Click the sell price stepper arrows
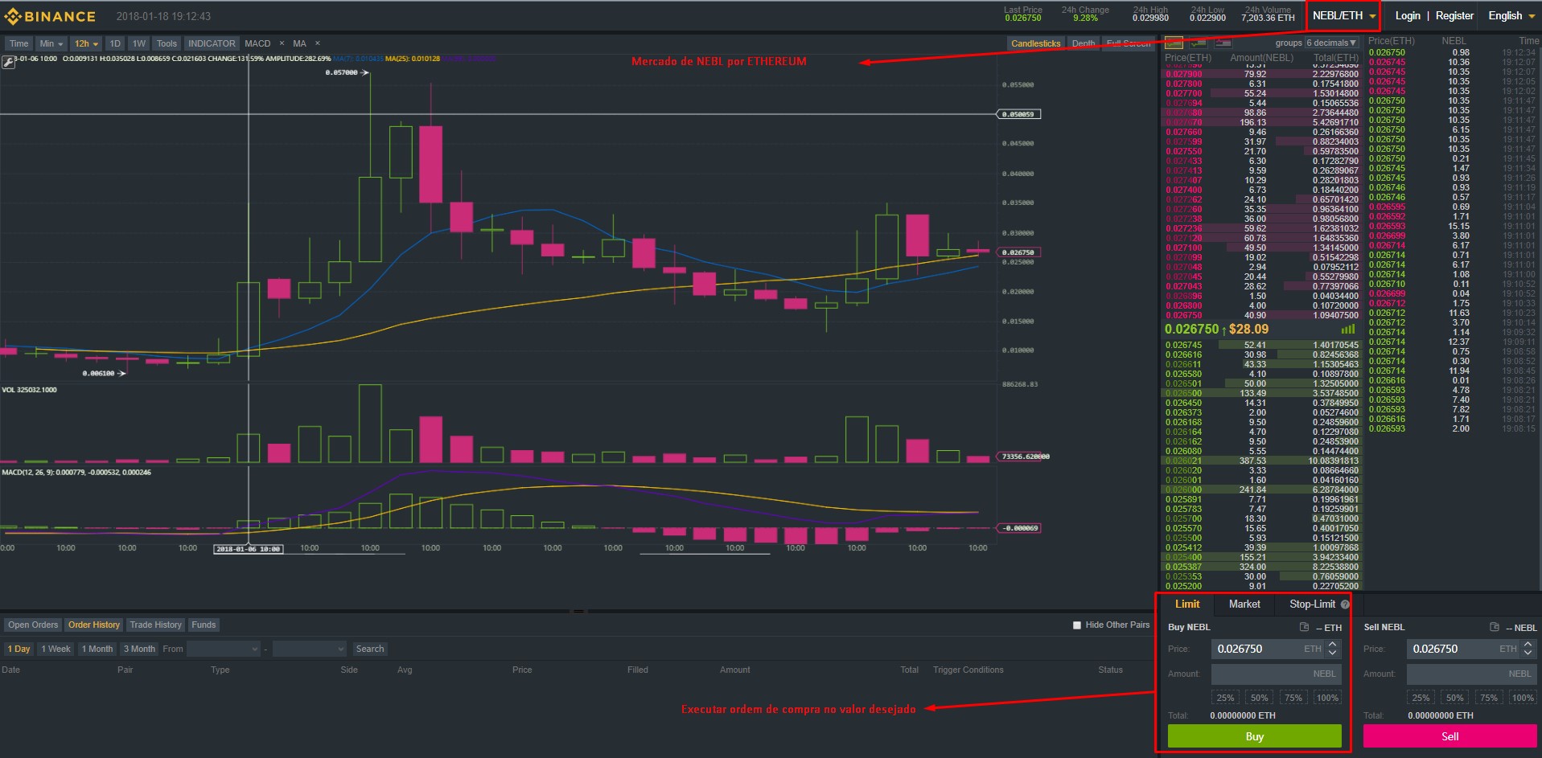Viewport: 1542px width, 758px height. click(x=1528, y=649)
